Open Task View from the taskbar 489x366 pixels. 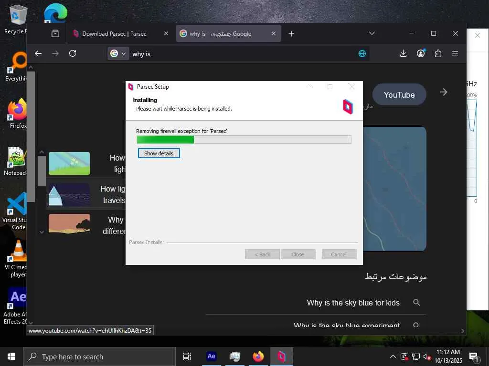coord(187,356)
